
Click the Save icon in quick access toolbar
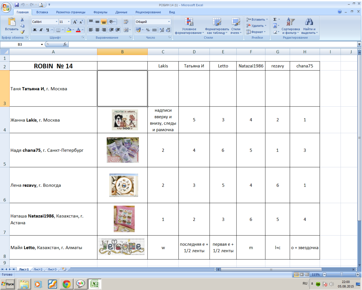tap(17, 5)
